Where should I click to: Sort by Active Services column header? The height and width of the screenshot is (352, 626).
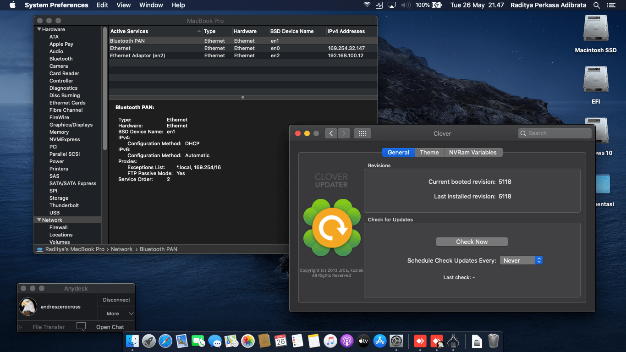coord(155,31)
